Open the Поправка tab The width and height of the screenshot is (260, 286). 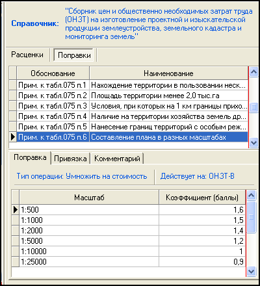click(x=30, y=158)
